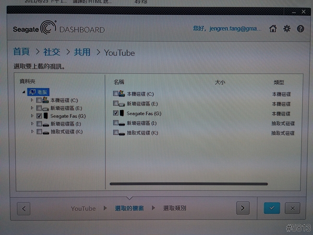Screen dimensions: 313x235
Task: Click 新增磁碟區 (I:) icon in file list
Action: coord(122,124)
